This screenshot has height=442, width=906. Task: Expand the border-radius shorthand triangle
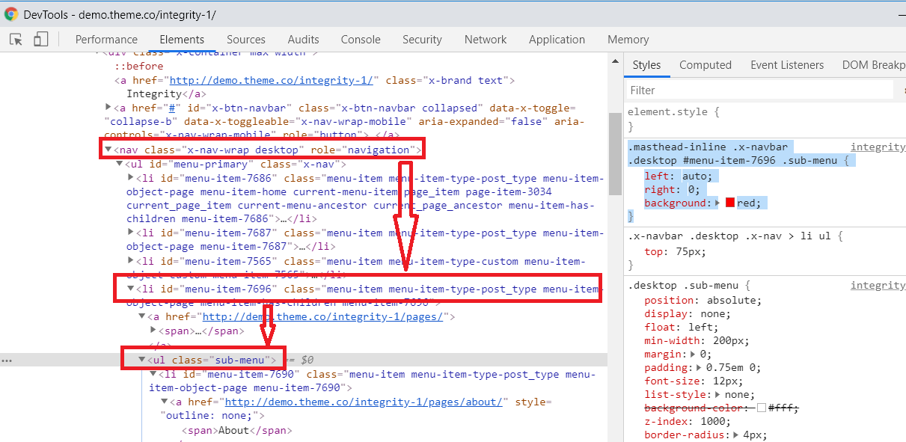pos(736,435)
